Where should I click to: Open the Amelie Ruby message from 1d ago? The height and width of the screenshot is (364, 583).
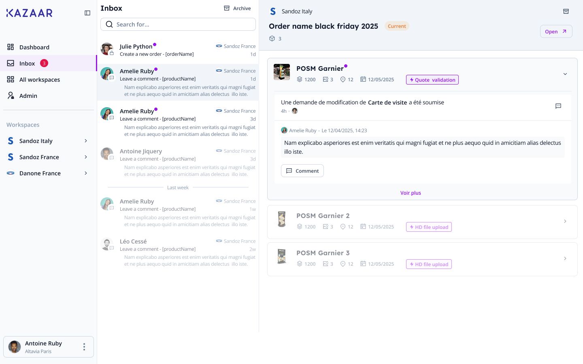(x=178, y=83)
